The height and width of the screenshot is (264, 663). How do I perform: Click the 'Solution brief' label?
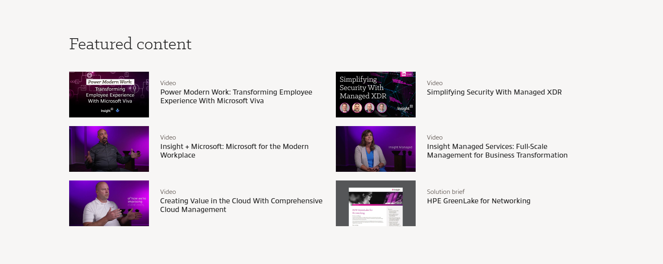point(446,192)
